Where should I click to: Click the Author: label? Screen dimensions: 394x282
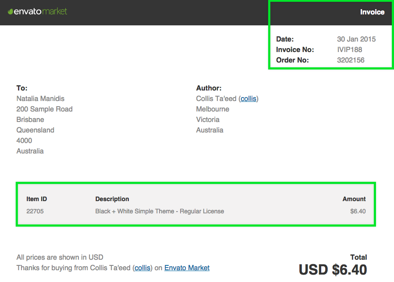209,88
